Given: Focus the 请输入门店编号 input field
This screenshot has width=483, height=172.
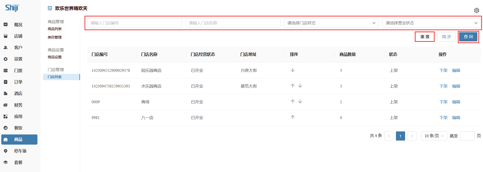Looking at the screenshot, I should [134, 23].
